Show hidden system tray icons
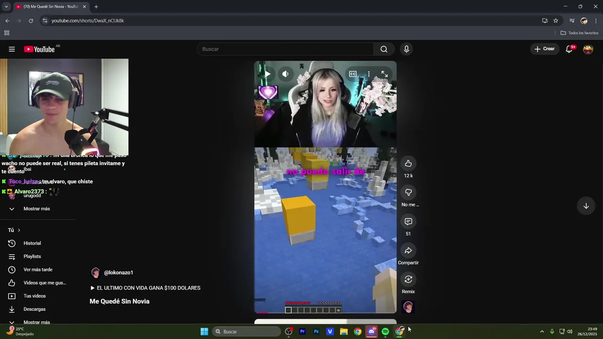The image size is (603, 339). pos(542,331)
